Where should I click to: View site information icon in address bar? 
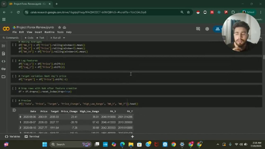pos(26,12)
